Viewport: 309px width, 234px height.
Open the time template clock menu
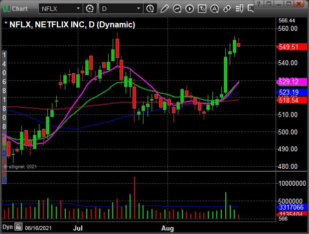pos(151,8)
